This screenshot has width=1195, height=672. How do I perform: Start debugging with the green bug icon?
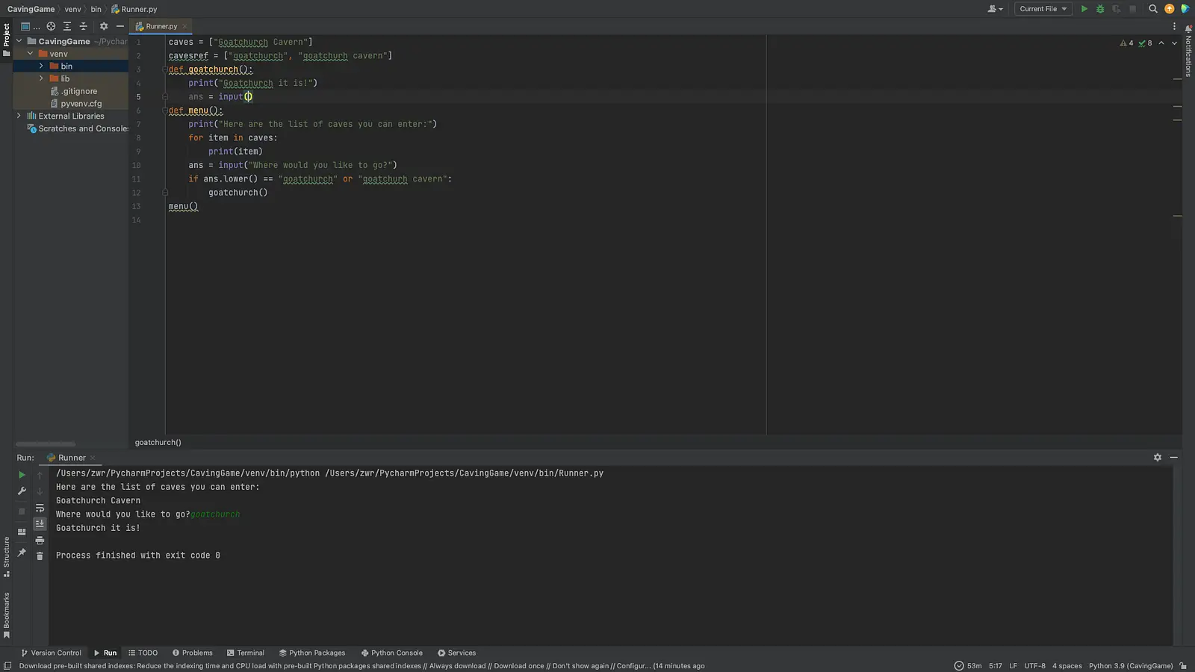[1100, 9]
